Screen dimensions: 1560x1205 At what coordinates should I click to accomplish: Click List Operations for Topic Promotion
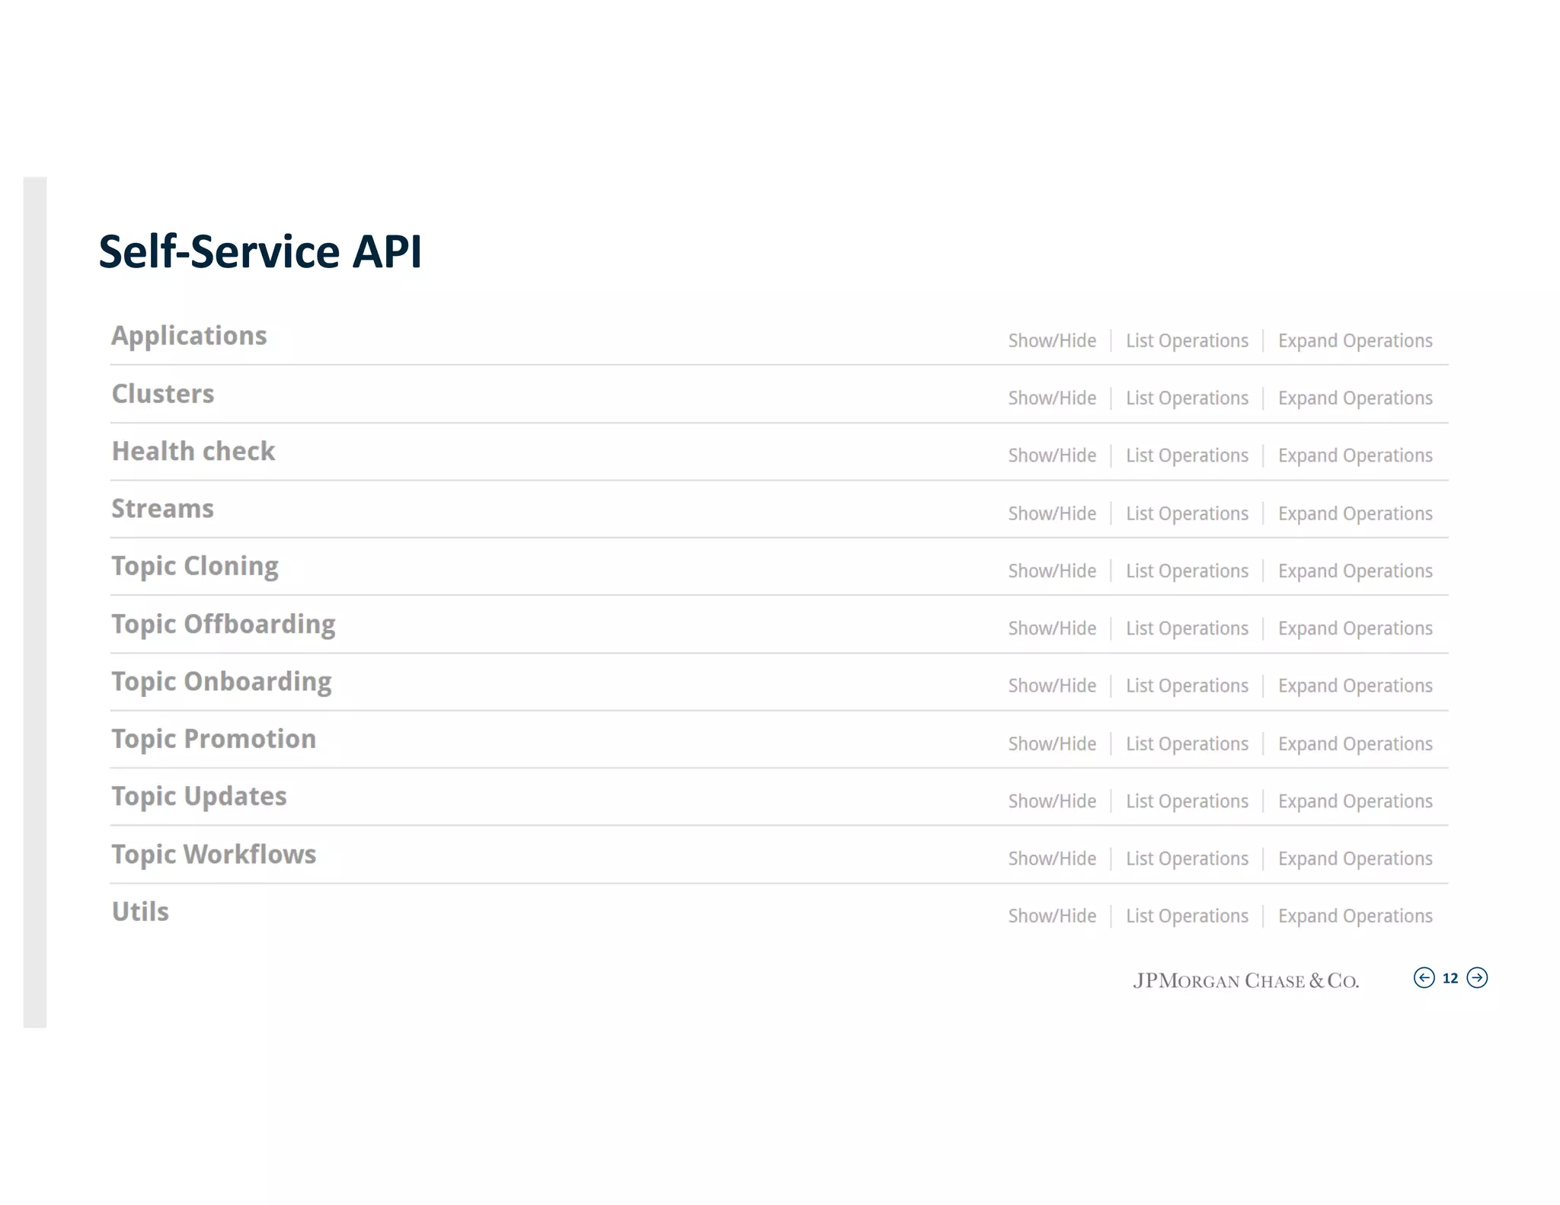1187,743
